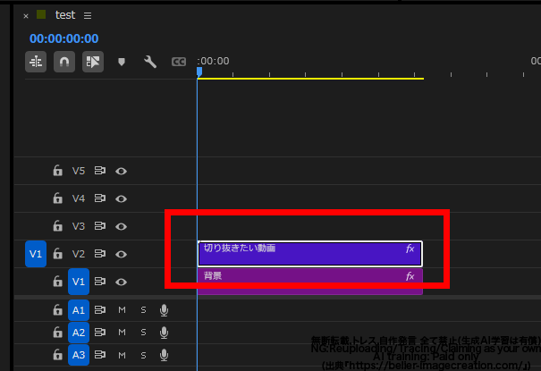Image resolution: width=541 pixels, height=371 pixels.
Task: Click the 00:00:00:00 playhead timecode
Action: click(63, 38)
